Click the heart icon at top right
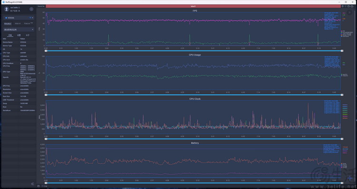 346,6
